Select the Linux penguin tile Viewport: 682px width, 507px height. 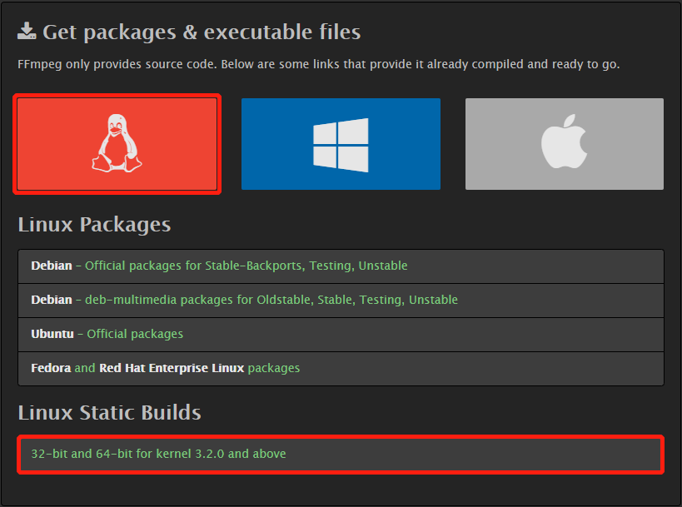[117, 144]
